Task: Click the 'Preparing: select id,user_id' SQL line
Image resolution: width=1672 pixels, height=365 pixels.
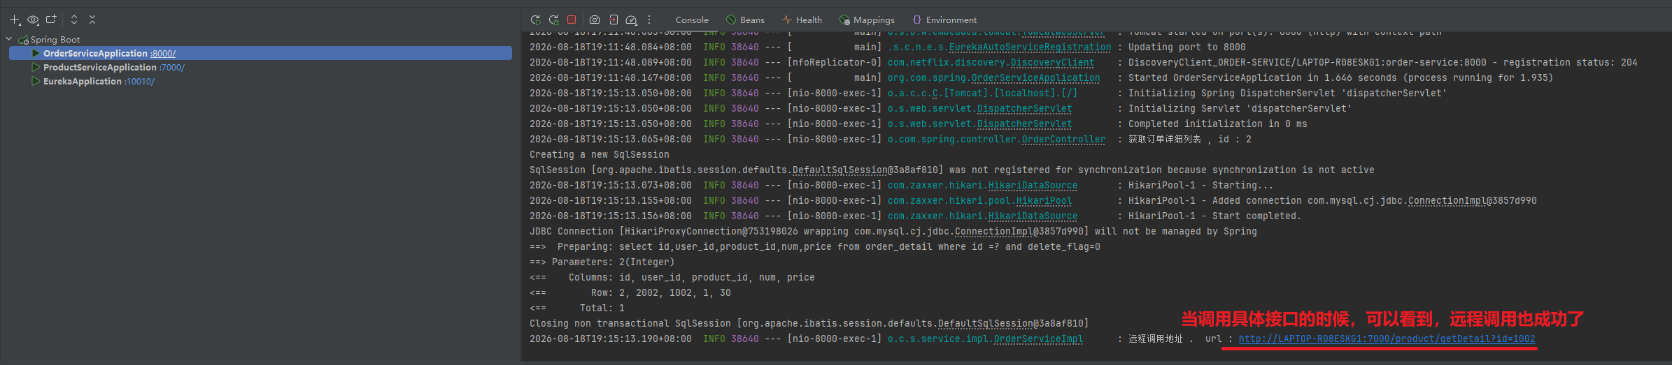Action: 815,247
